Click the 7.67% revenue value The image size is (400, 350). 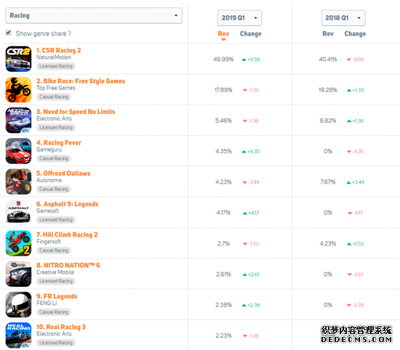328,182
